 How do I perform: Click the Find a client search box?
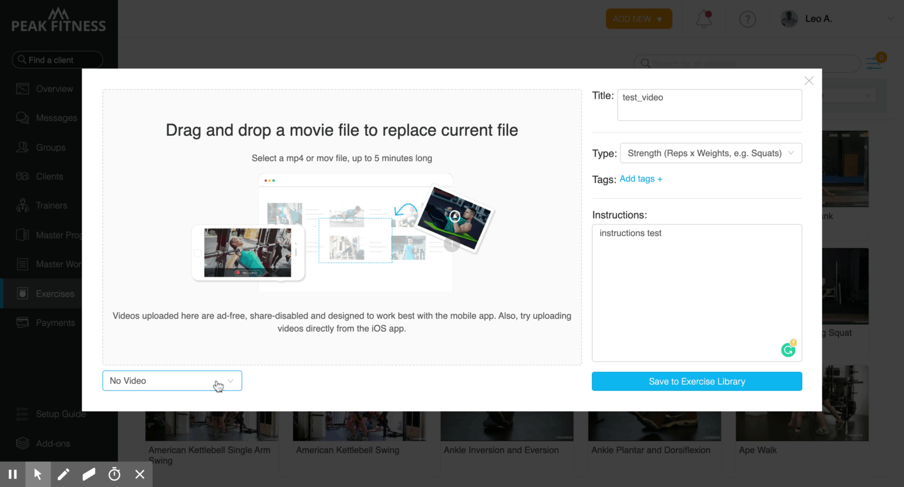(x=57, y=60)
